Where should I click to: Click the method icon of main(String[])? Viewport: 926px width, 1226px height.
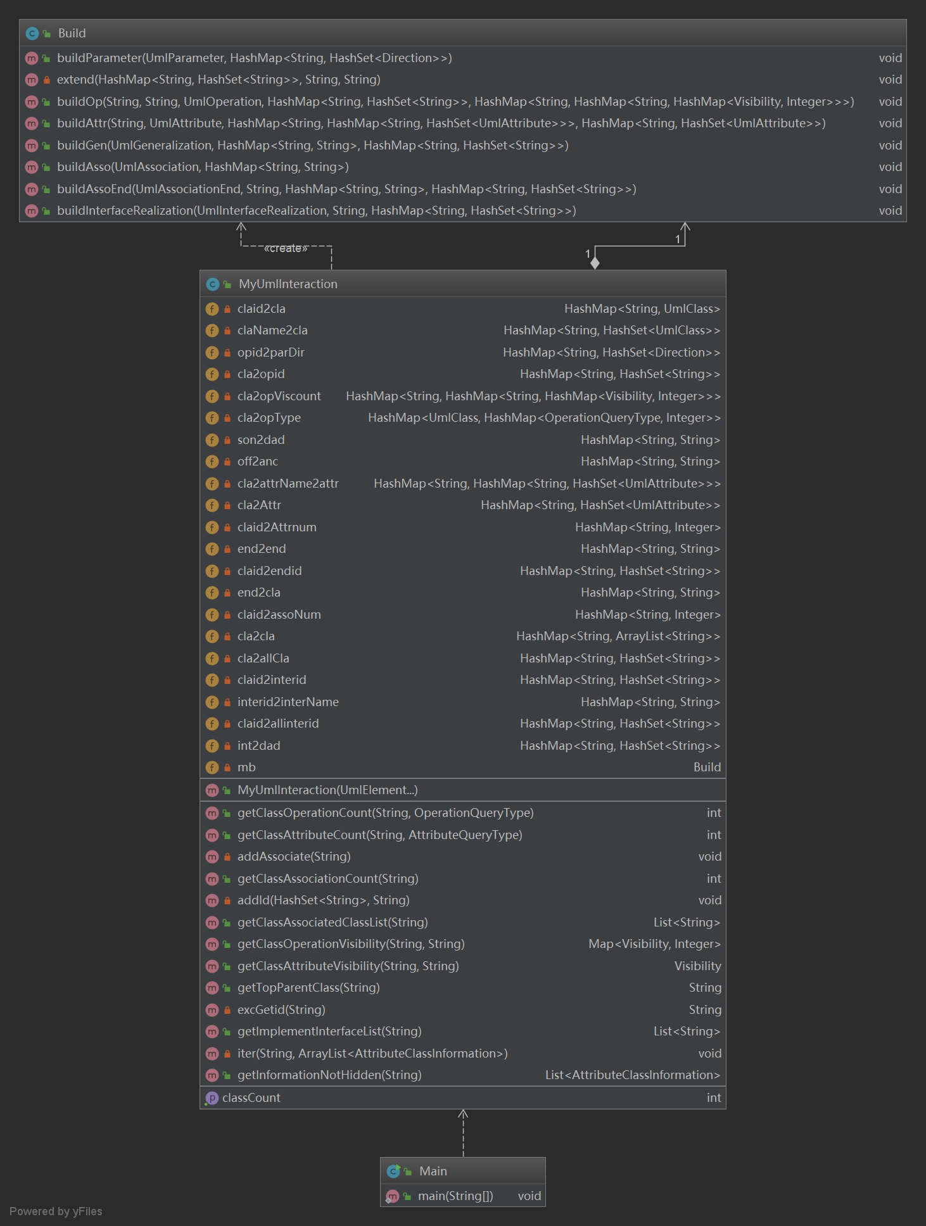click(393, 1196)
